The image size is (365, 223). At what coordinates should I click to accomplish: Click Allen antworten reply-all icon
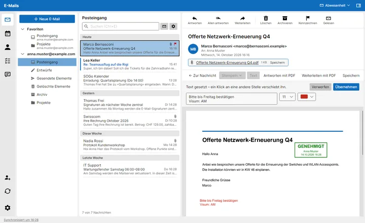(x=218, y=20)
